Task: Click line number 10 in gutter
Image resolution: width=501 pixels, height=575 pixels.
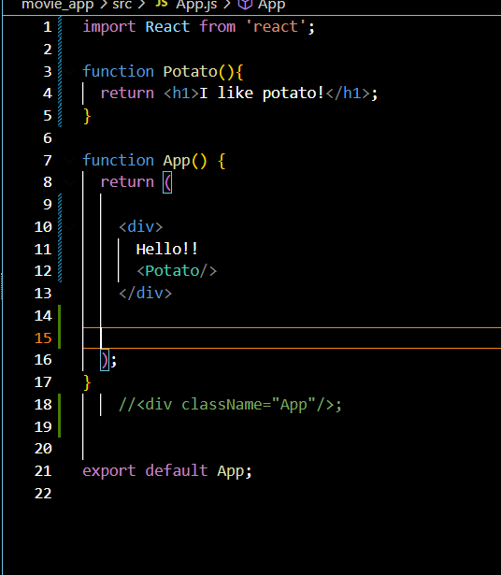Action: [x=43, y=227]
